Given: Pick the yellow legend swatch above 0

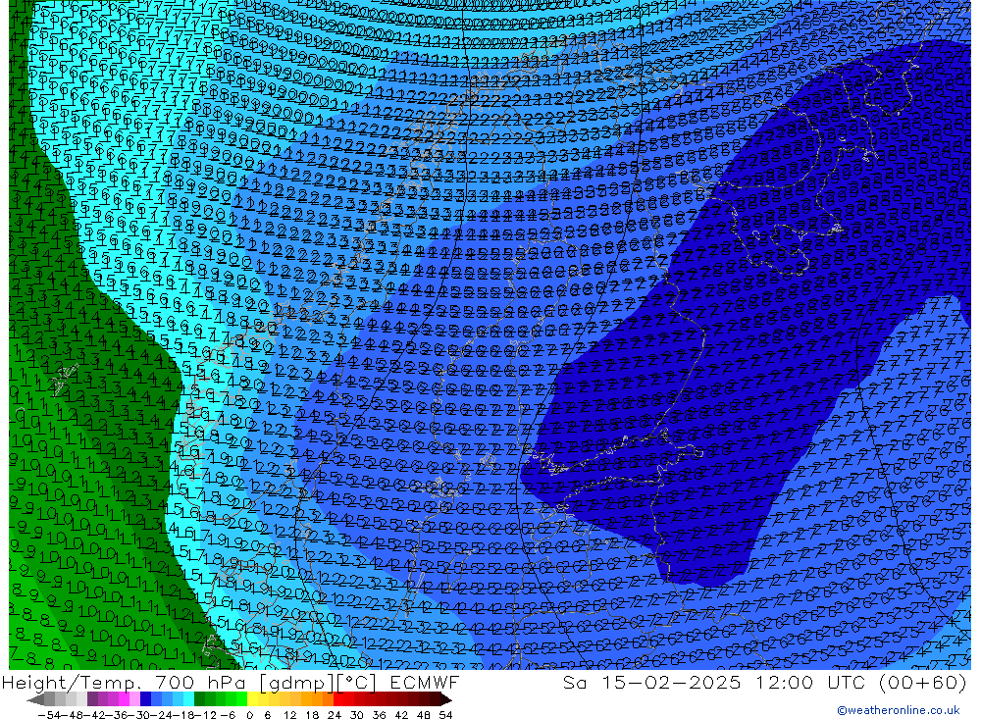Looking at the screenshot, I should (253, 699).
